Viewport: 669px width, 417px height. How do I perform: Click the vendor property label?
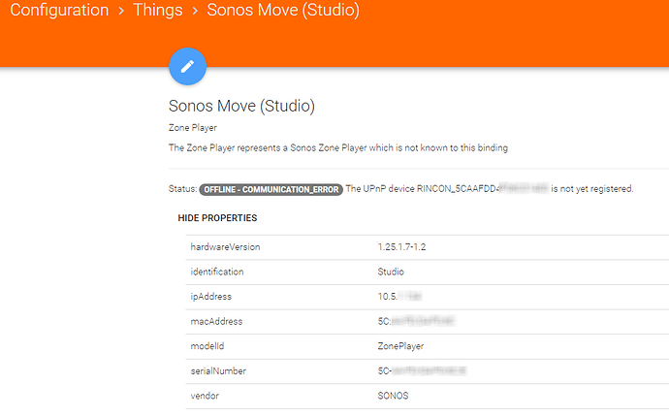coord(205,396)
